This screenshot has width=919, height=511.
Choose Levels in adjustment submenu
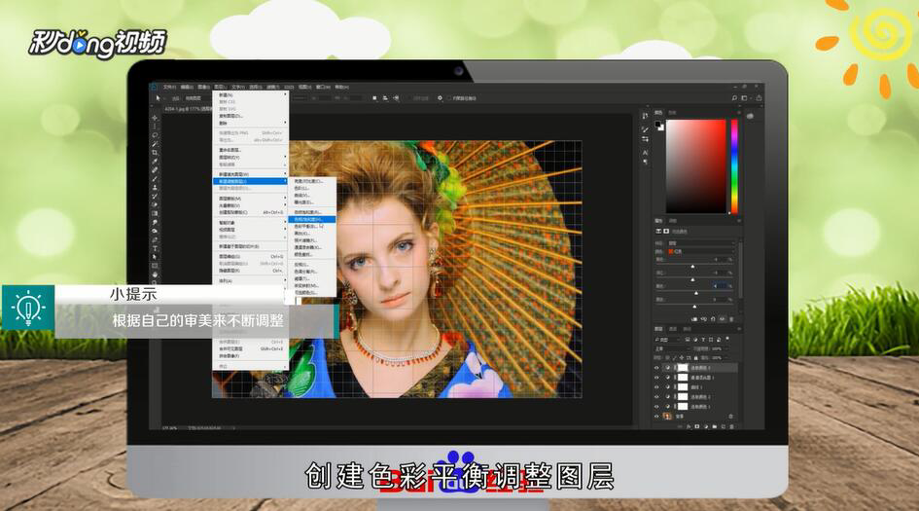[x=312, y=188]
